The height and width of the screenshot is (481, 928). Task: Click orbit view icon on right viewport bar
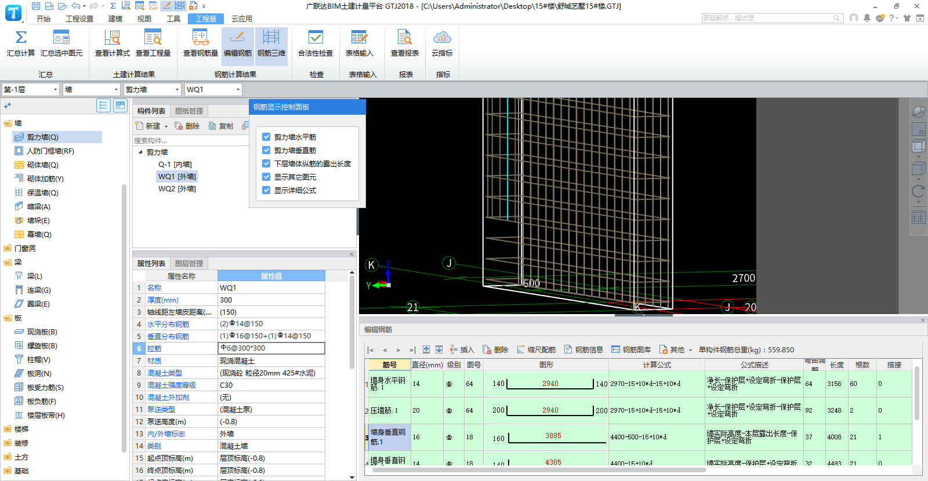click(x=918, y=112)
